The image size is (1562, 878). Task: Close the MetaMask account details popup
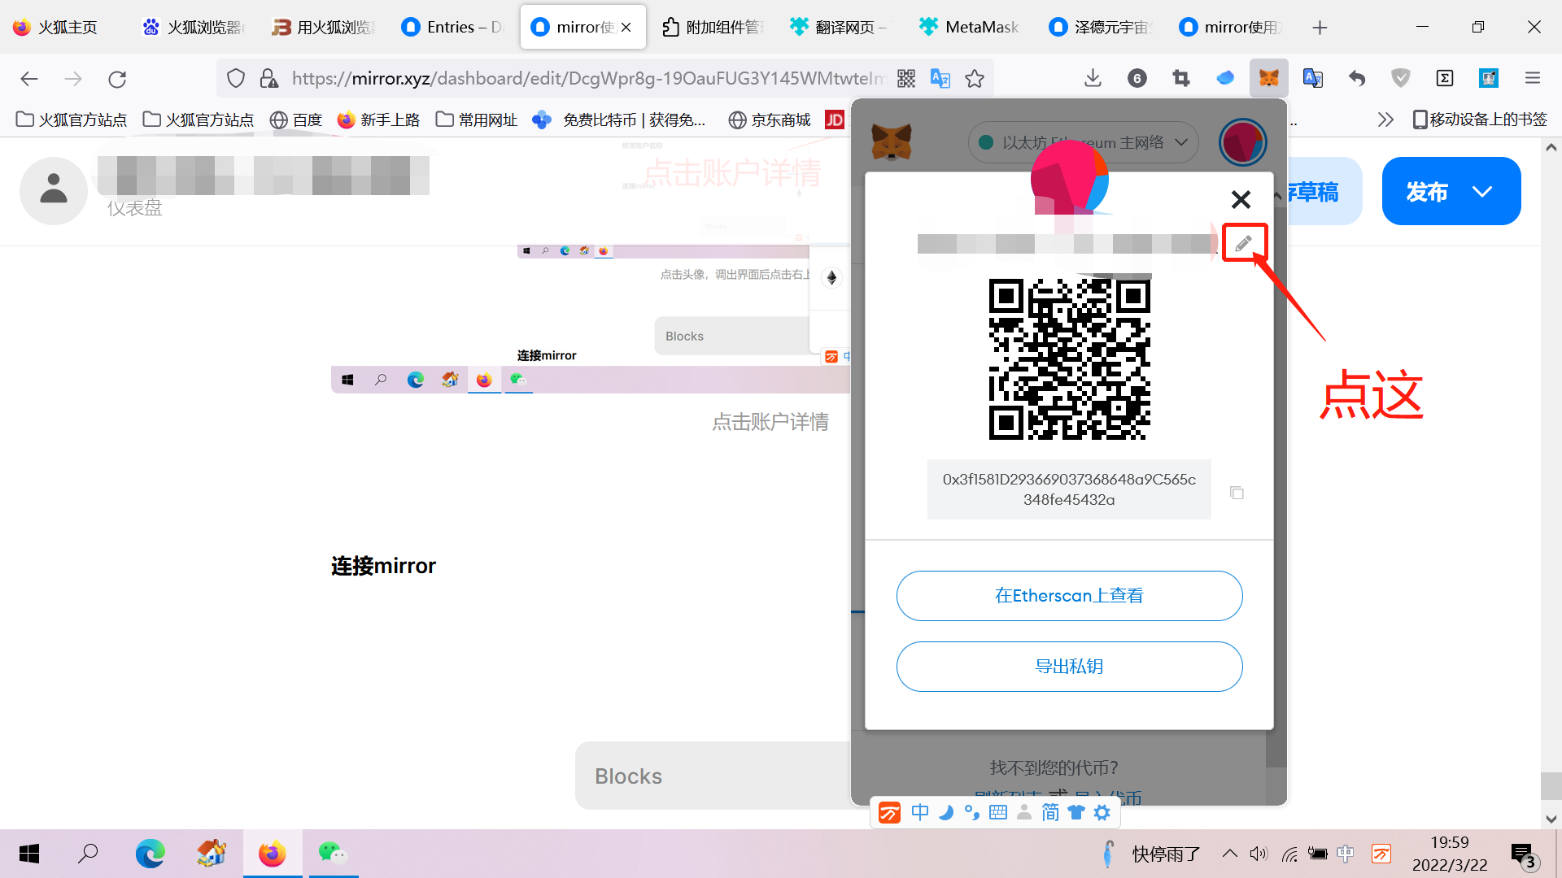pyautogui.click(x=1241, y=199)
